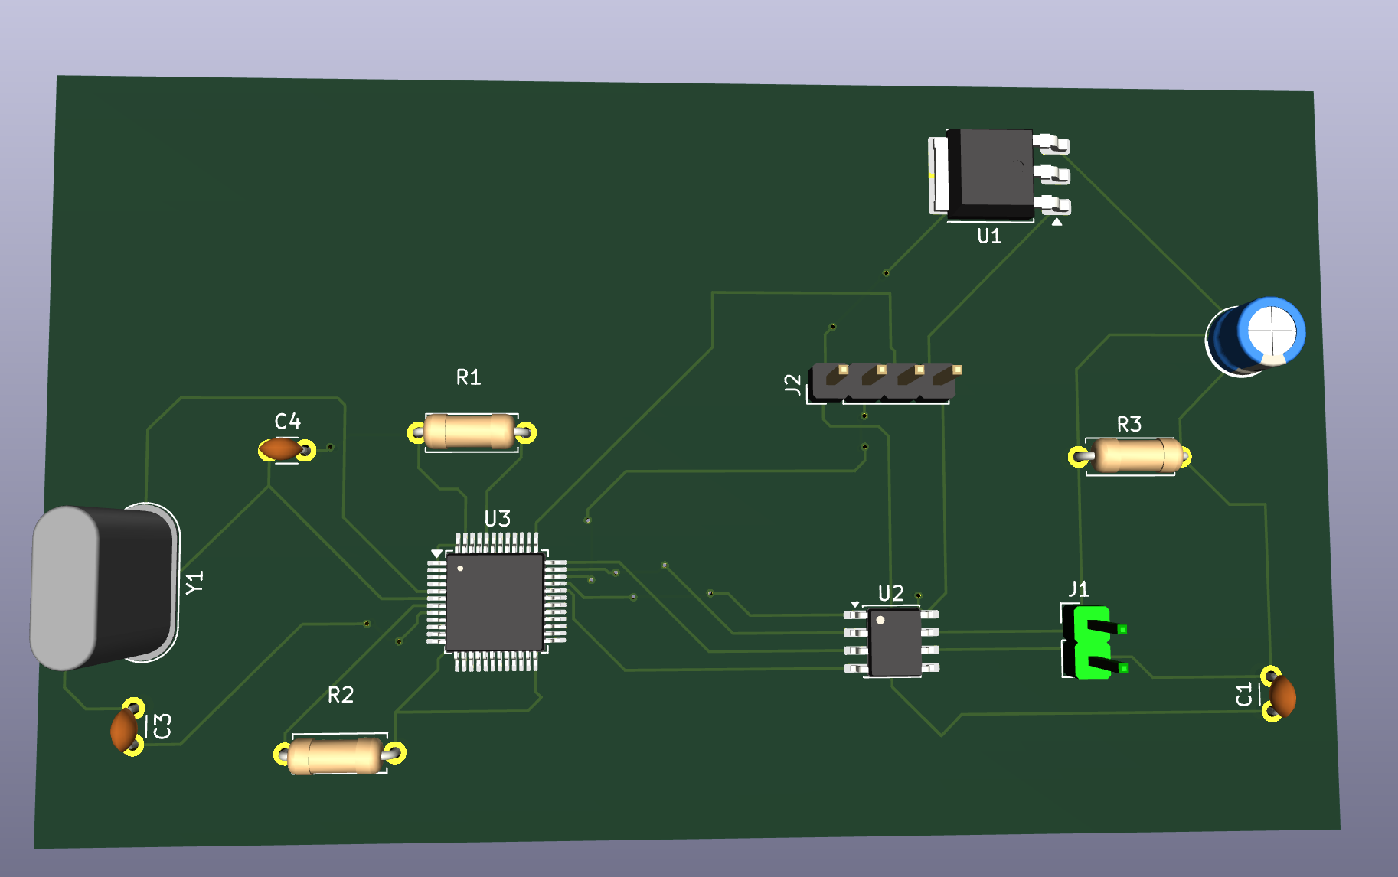This screenshot has height=877, width=1398.
Task: Pick the J2 four-pin header
Action: (x=885, y=381)
